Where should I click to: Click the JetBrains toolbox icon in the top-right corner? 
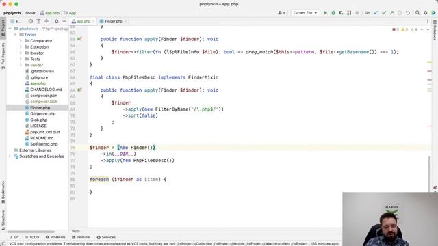(433, 13)
